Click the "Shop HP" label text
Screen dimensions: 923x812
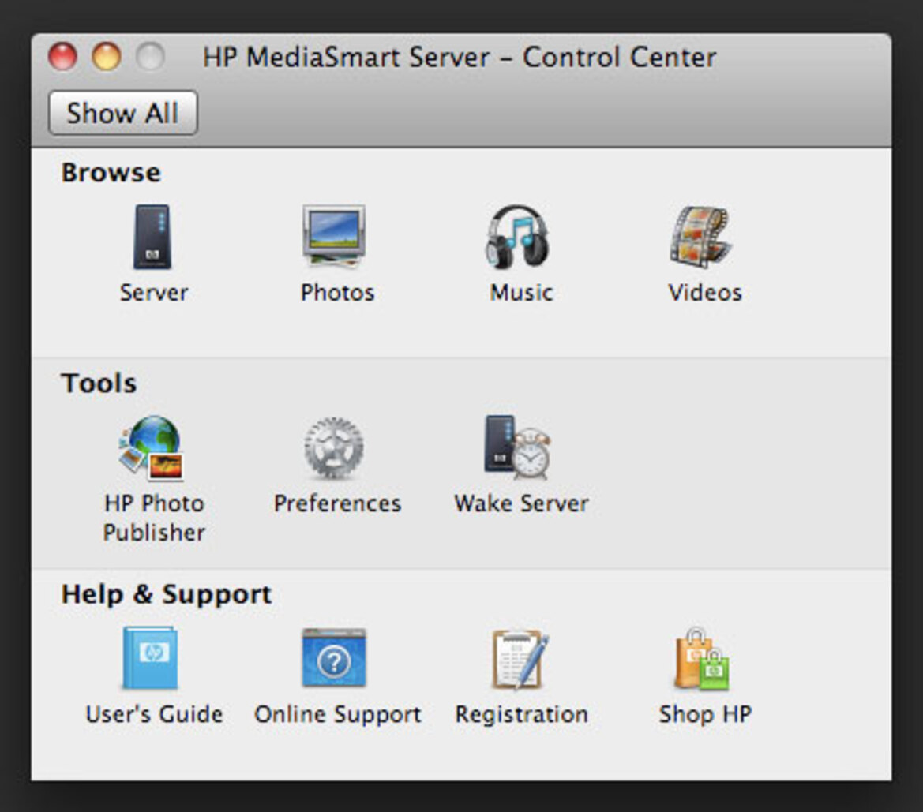pyautogui.click(x=705, y=714)
